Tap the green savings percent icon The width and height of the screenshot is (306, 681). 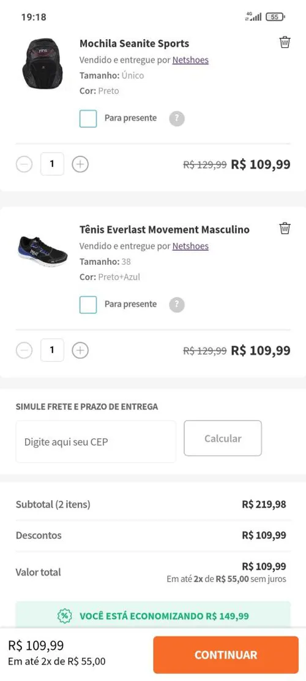(x=65, y=615)
